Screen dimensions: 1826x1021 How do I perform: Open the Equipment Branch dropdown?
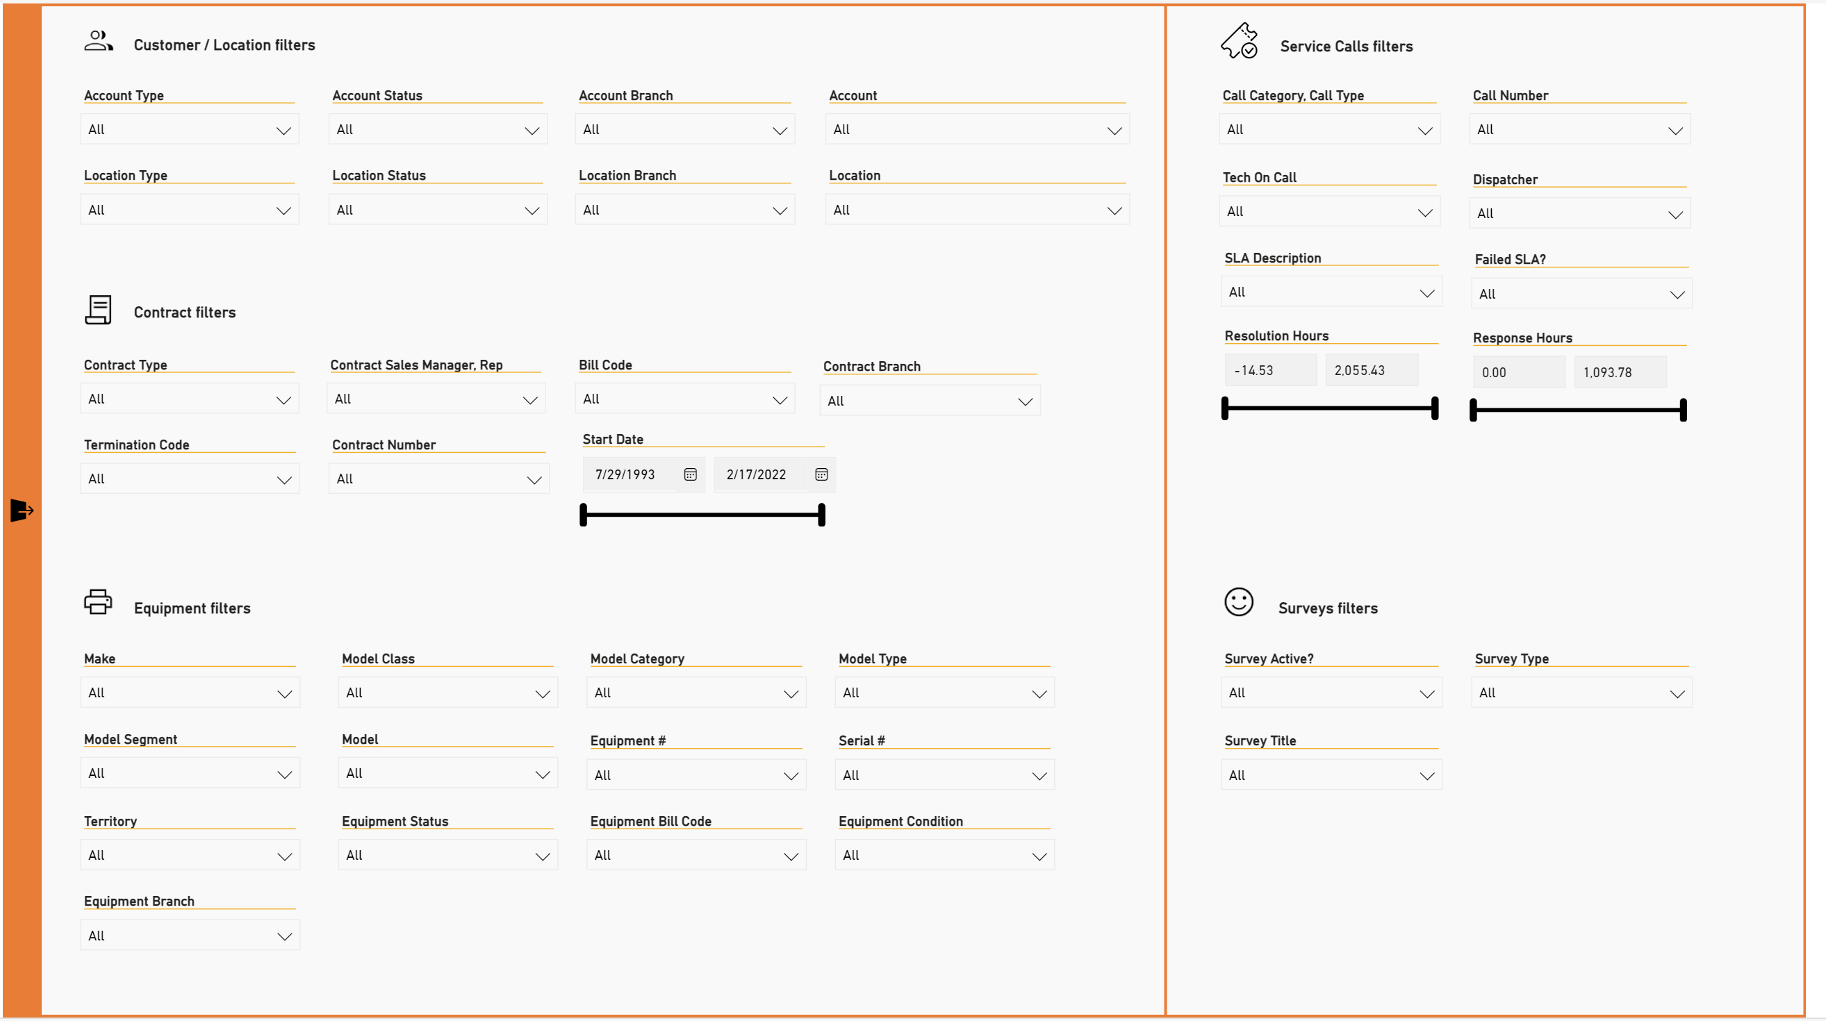click(190, 936)
